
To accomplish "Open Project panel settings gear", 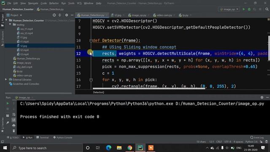I will point(67,15).
